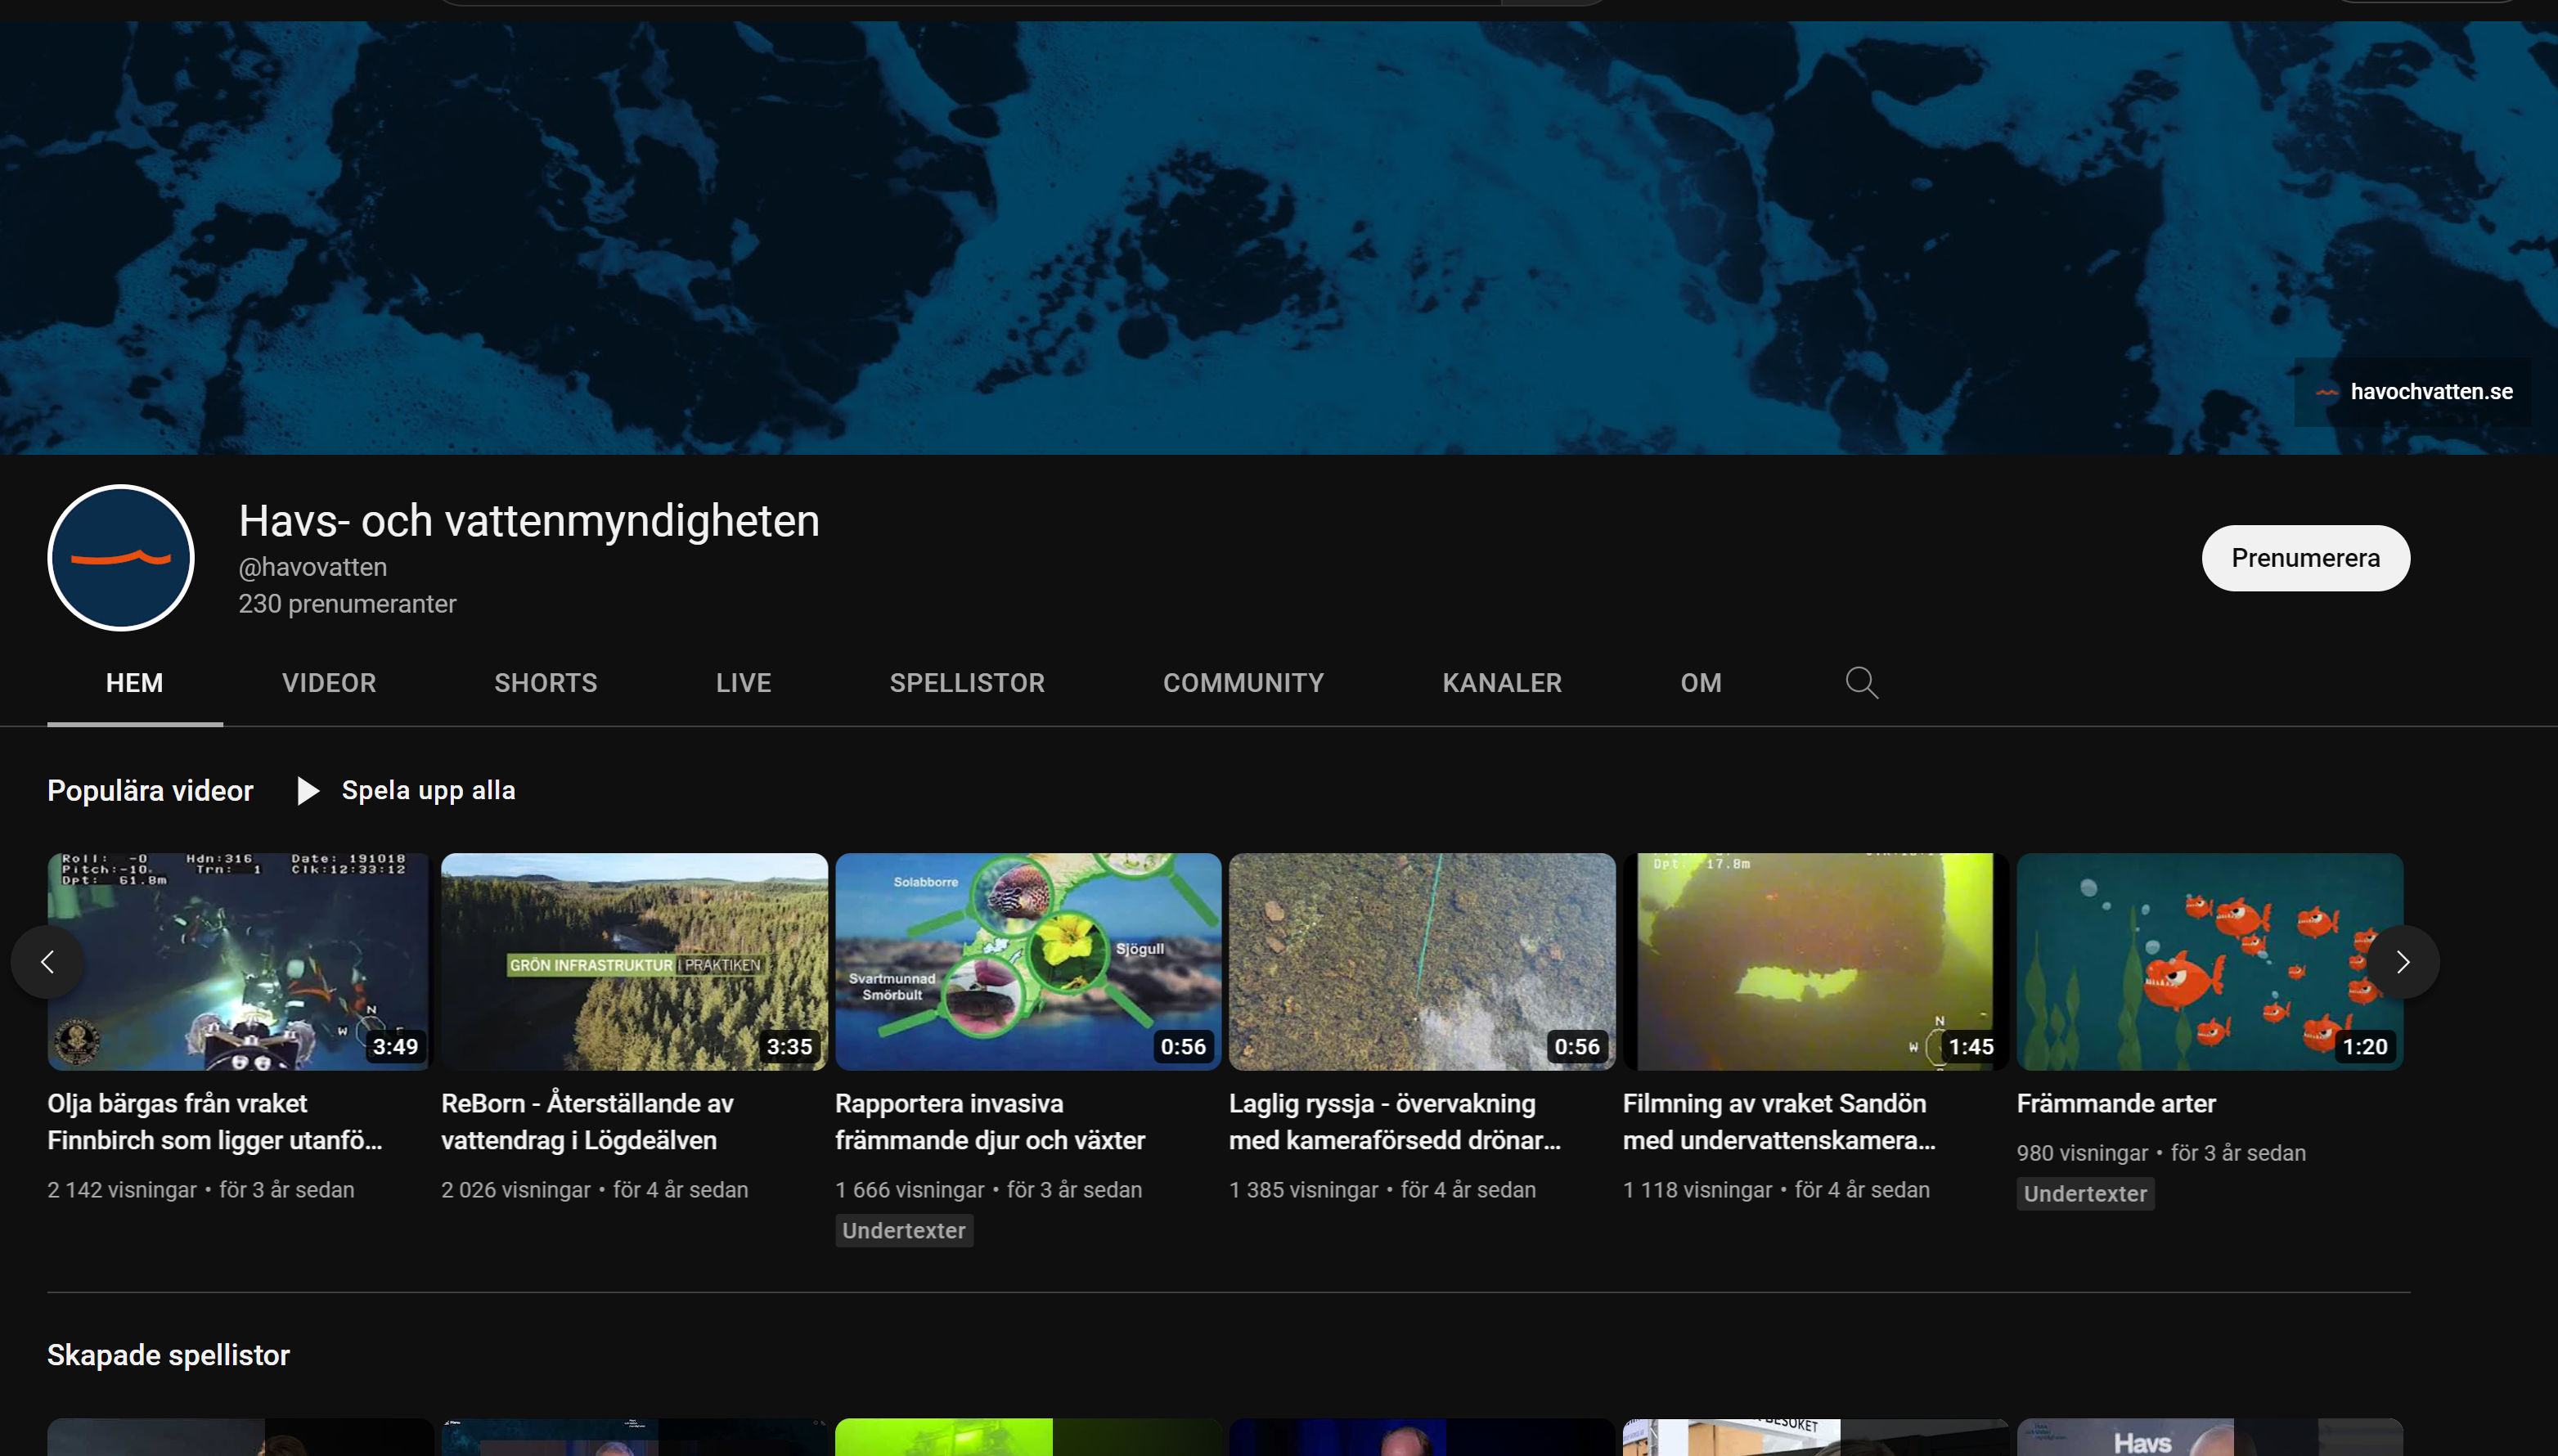Viewport: 2558px width, 1456px height.
Task: Click the 230 prenumeranter text
Action: tap(347, 604)
